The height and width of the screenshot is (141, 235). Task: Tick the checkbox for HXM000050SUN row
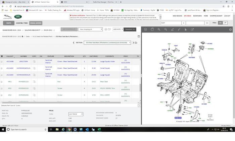point(1,75)
